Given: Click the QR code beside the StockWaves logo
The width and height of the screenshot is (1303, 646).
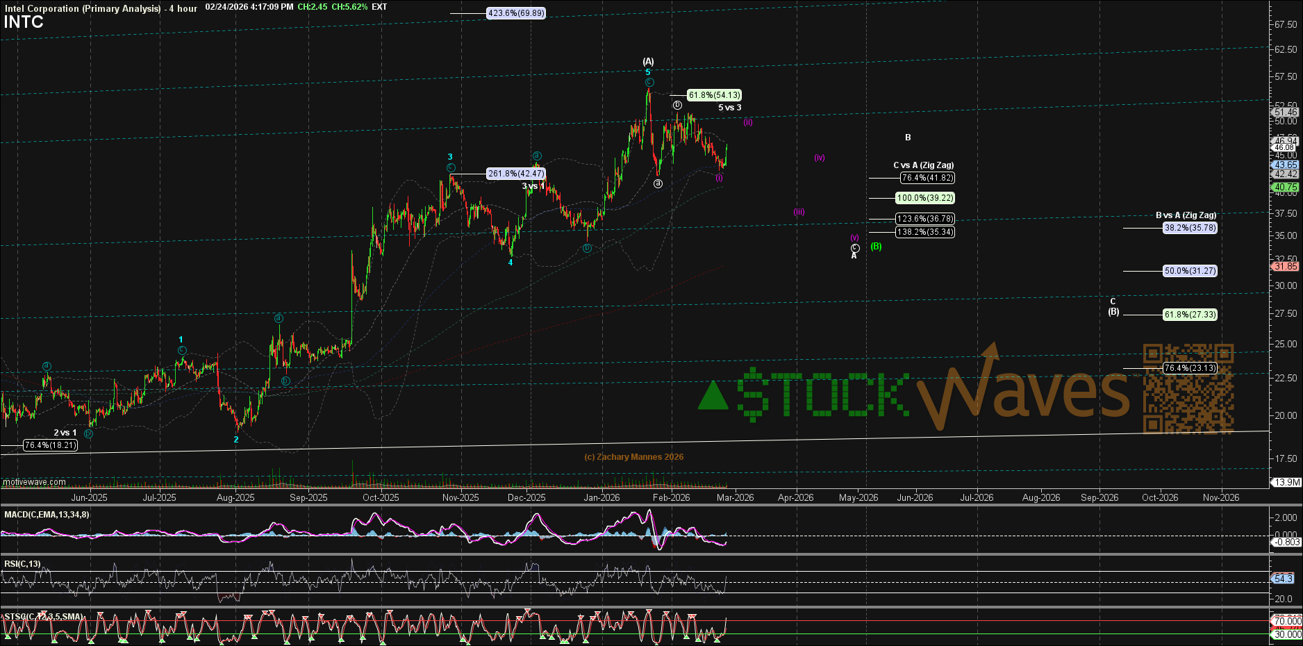Looking at the screenshot, I should pyautogui.click(x=1188, y=388).
